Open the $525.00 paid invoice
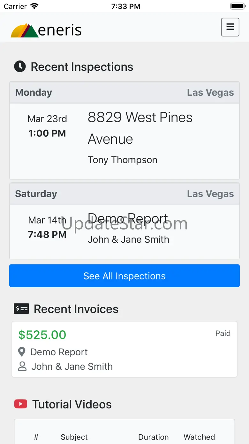 [124, 349]
